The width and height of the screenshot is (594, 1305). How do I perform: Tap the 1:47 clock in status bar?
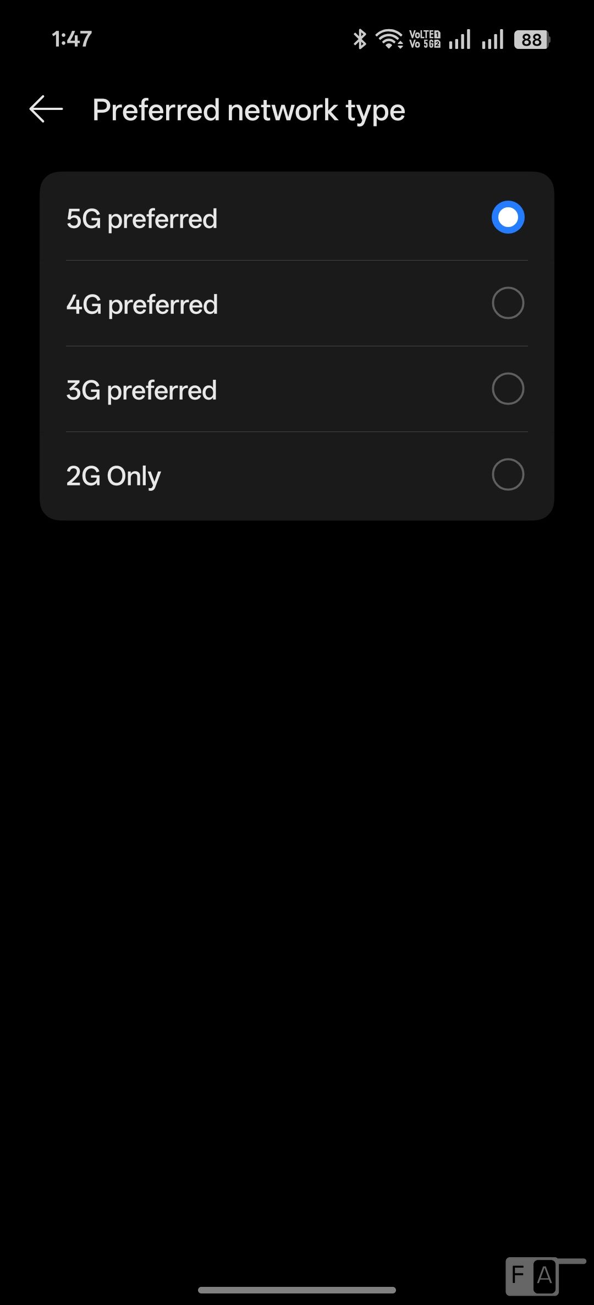coord(71,39)
